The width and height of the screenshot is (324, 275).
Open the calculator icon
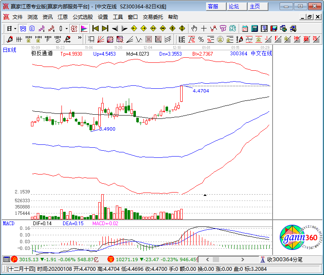[x=254, y=28]
